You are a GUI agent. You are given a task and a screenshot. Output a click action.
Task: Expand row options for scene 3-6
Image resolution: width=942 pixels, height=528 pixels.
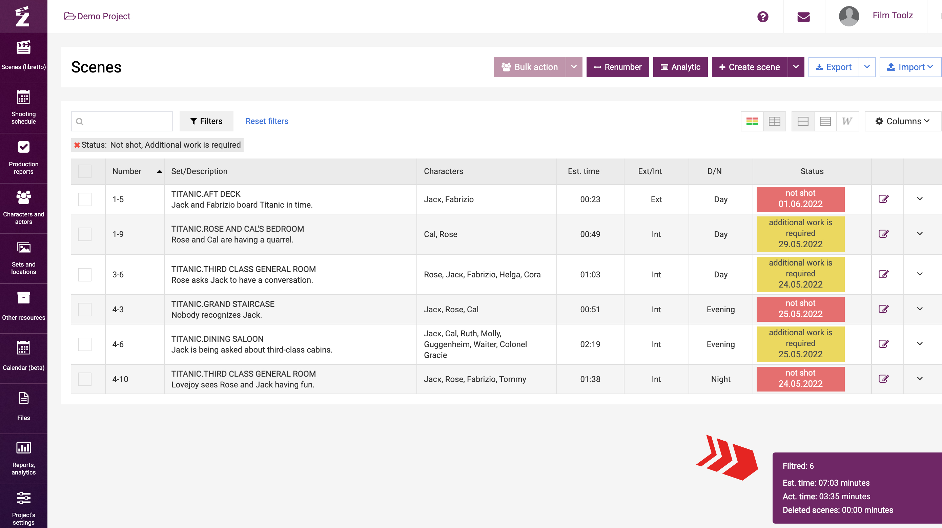(x=920, y=274)
